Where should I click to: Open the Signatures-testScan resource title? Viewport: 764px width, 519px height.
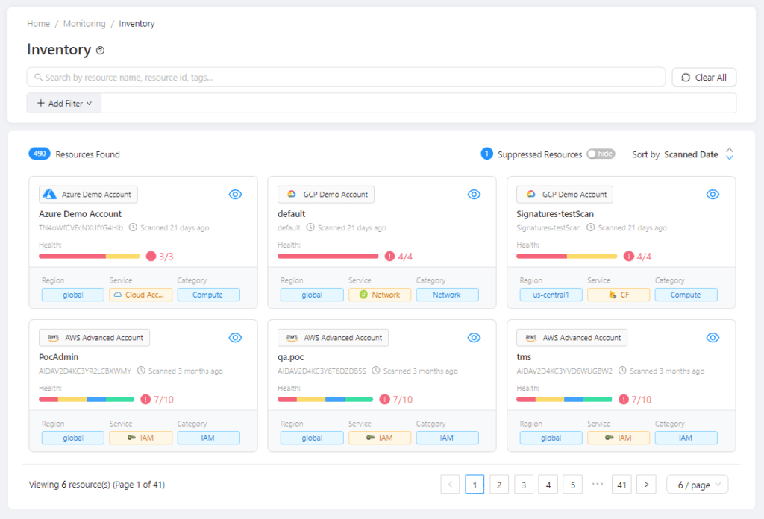click(x=555, y=214)
